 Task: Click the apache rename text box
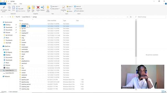(25, 26)
